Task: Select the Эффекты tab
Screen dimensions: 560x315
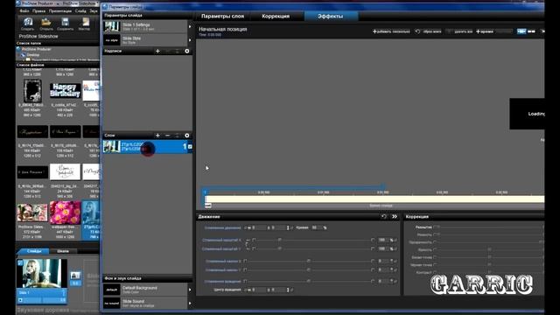Action: click(331, 16)
